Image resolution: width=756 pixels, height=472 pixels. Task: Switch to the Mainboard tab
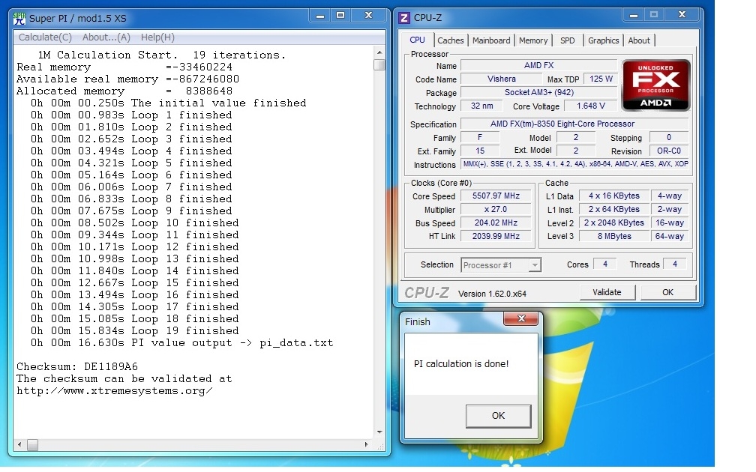tap(491, 40)
